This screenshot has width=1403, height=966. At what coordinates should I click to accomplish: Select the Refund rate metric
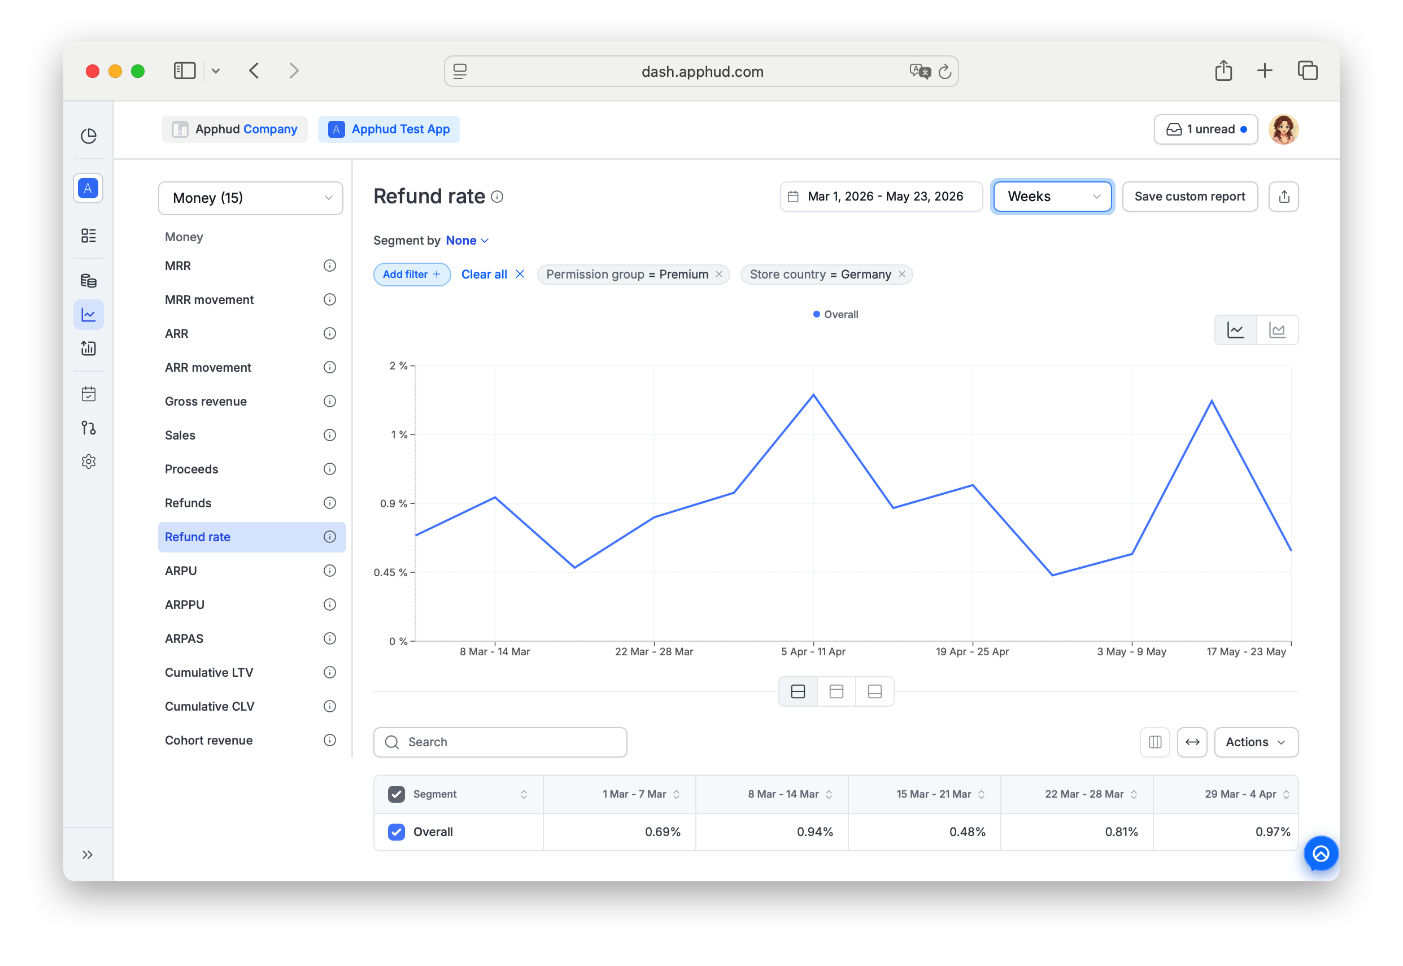251,537
